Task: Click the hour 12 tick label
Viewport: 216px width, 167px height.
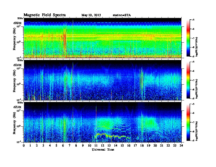Action: point(103,145)
